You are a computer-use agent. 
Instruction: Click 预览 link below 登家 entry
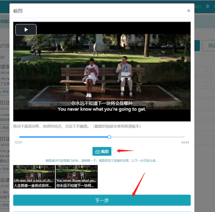(5, 92)
